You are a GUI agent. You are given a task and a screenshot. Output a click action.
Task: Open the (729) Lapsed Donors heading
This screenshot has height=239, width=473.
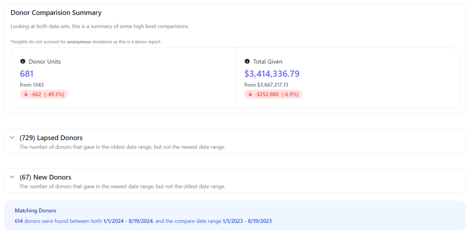tap(51, 138)
